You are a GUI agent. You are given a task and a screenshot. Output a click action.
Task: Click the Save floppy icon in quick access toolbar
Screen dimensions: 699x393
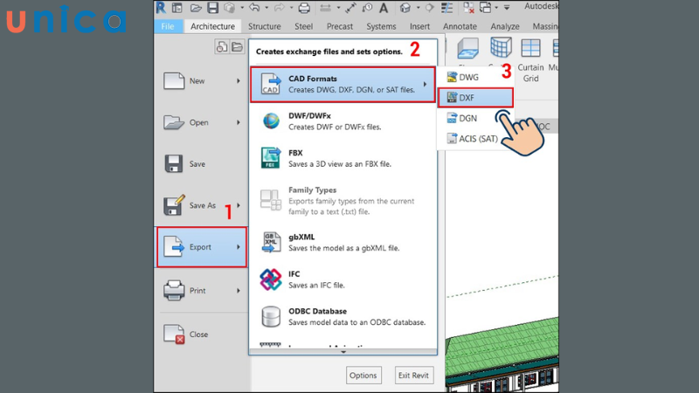coord(212,8)
